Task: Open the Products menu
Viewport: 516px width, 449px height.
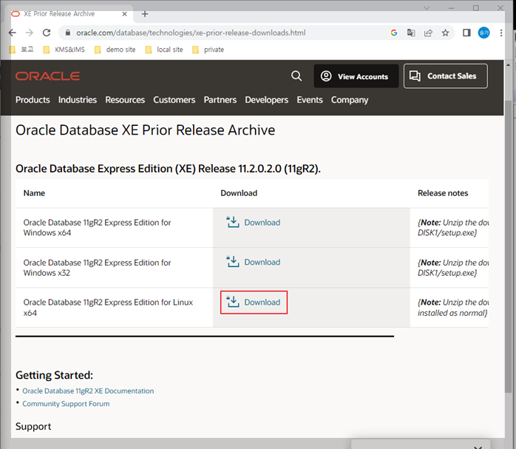Action: (x=33, y=100)
